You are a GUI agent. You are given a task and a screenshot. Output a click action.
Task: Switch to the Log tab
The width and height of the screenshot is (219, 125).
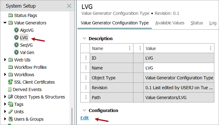tap(213, 23)
